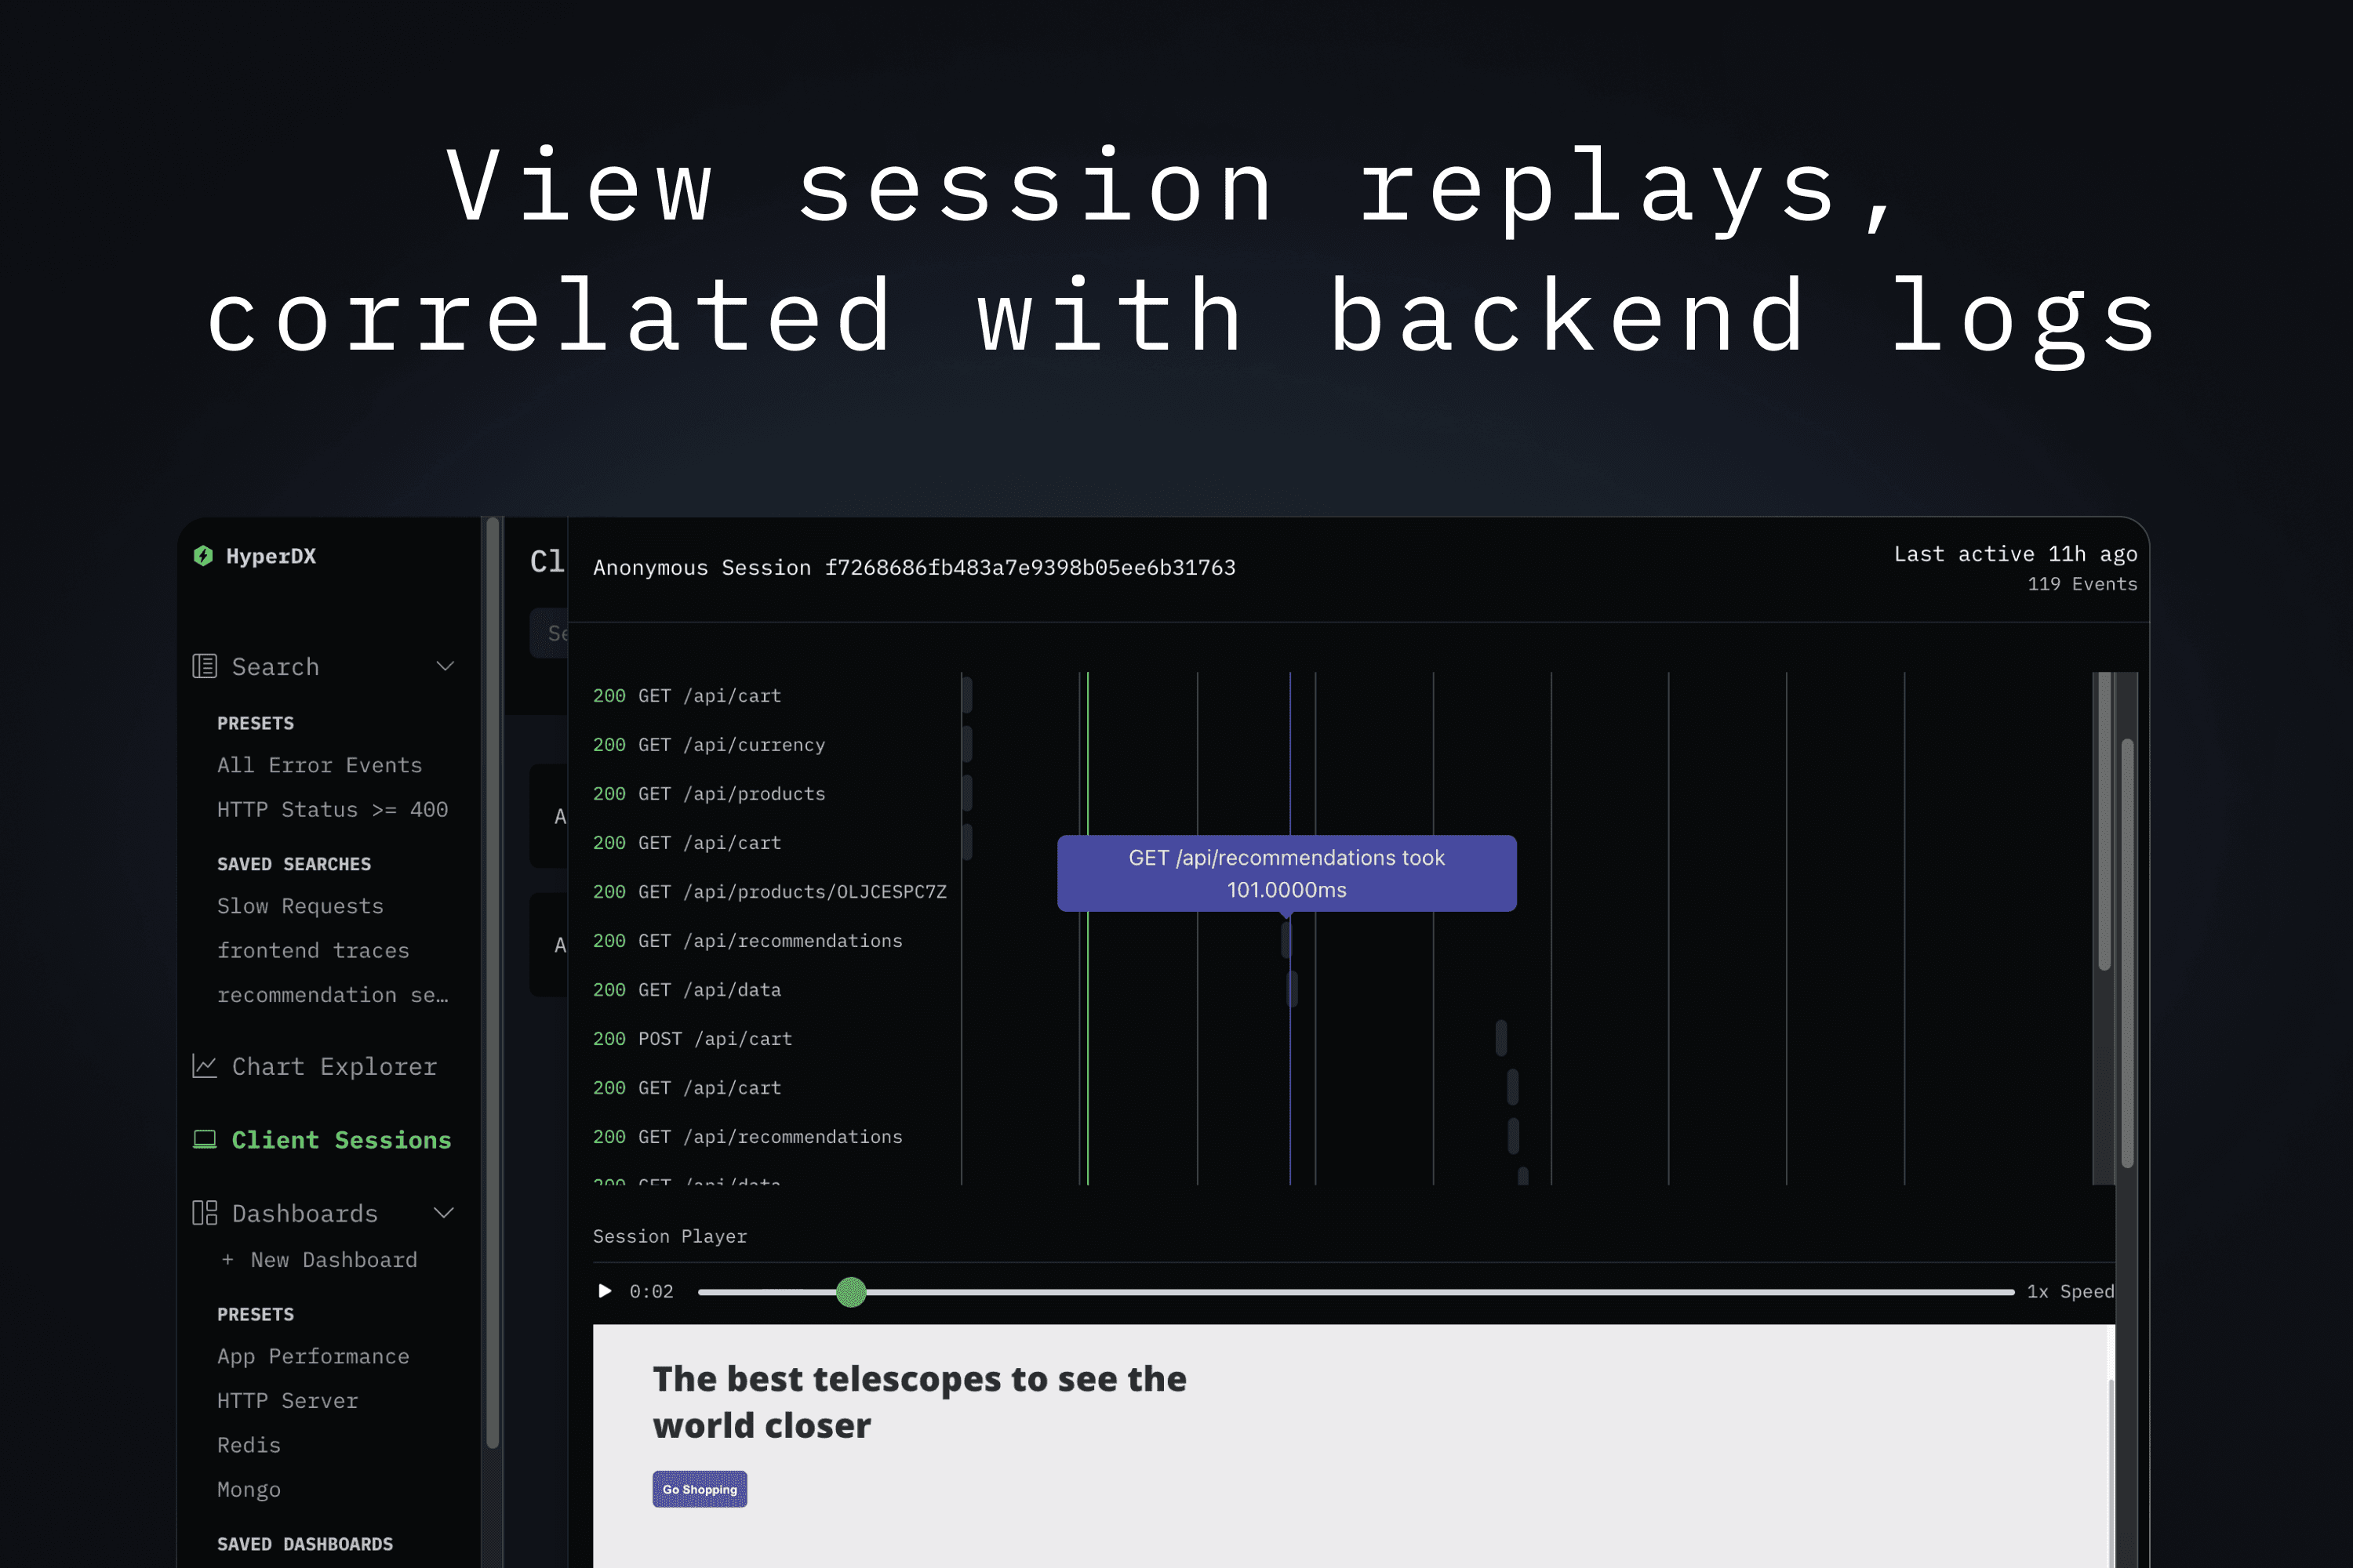Click the HyperDX logo icon
Viewport: 2353px width, 1568px height.
tap(203, 556)
